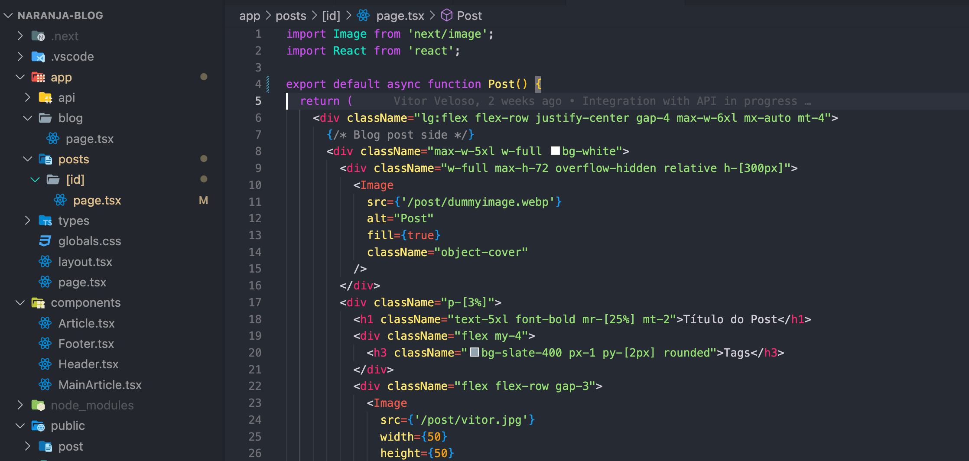The image size is (969, 461).
Task: Click the git blame annotation by Vitor Veloso
Action: 602,101
